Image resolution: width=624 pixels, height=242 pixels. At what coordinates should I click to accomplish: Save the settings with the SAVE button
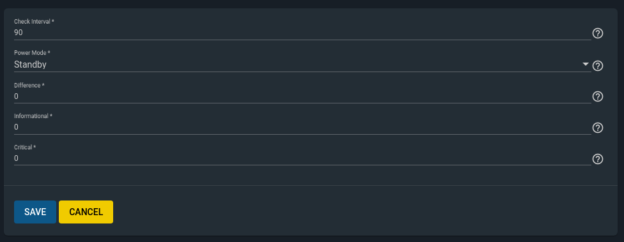pos(35,212)
